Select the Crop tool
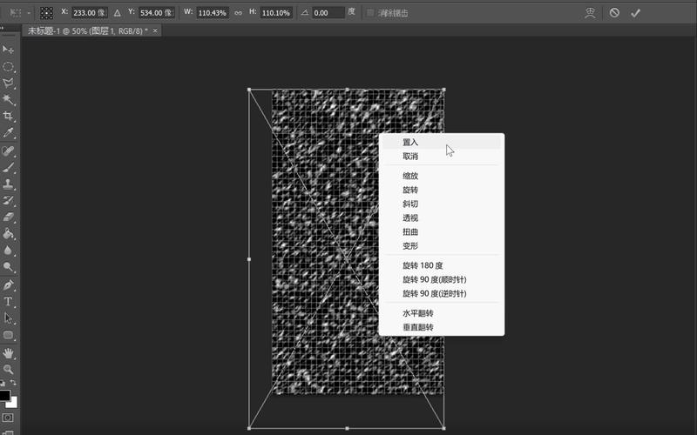The image size is (697, 435). tap(8, 117)
